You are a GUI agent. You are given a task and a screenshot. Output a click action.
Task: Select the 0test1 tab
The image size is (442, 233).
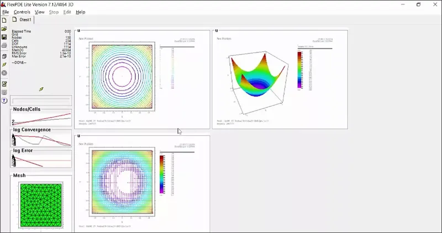[x=23, y=20]
